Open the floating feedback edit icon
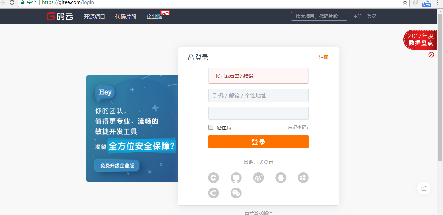The height and width of the screenshot is (215, 443). coord(424,188)
